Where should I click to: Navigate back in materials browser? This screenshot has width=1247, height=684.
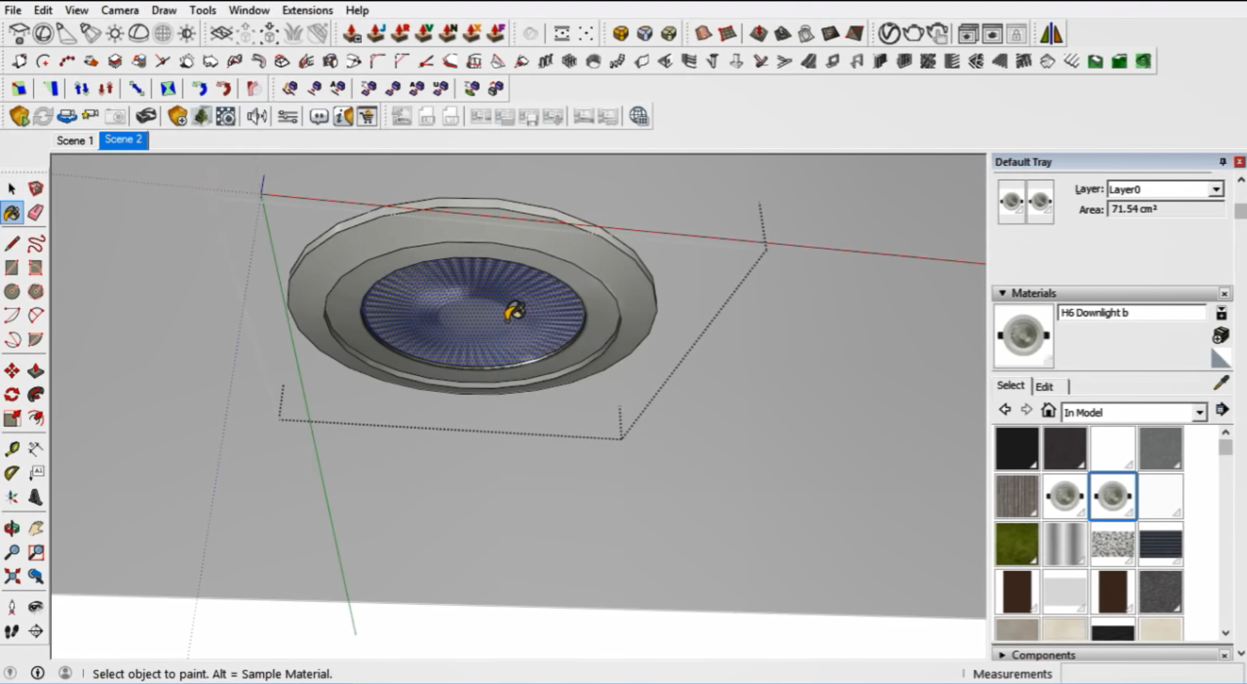tap(1005, 409)
